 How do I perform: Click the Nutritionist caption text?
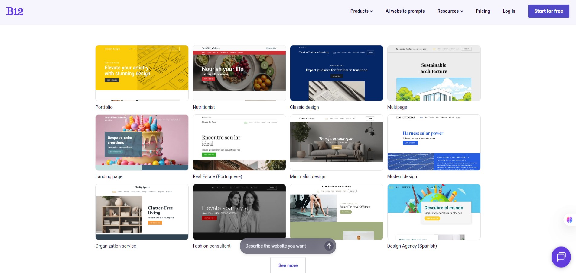click(x=204, y=107)
